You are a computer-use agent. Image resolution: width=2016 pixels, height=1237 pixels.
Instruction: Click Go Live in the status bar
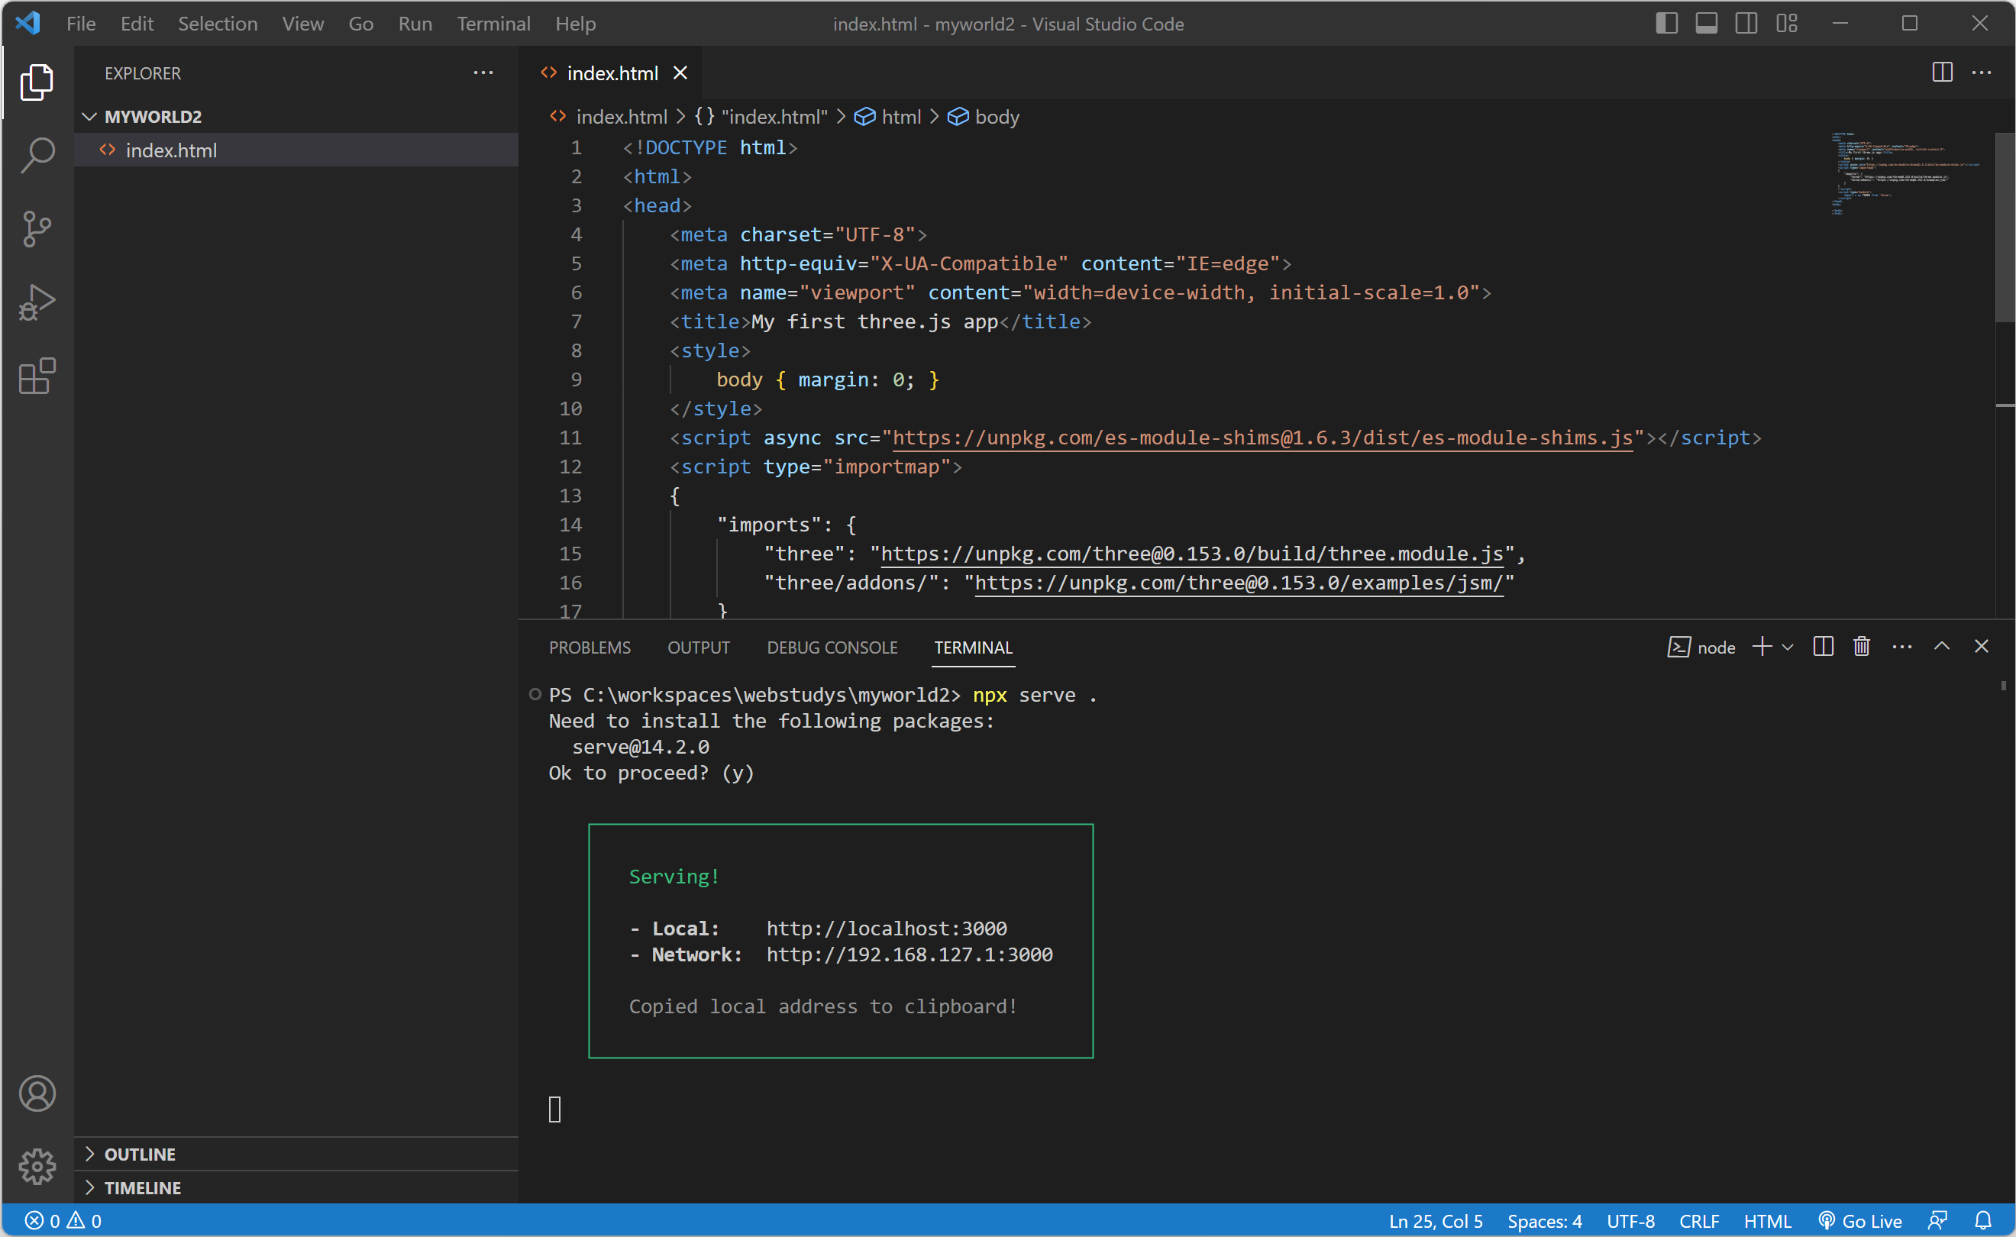[x=1860, y=1221]
